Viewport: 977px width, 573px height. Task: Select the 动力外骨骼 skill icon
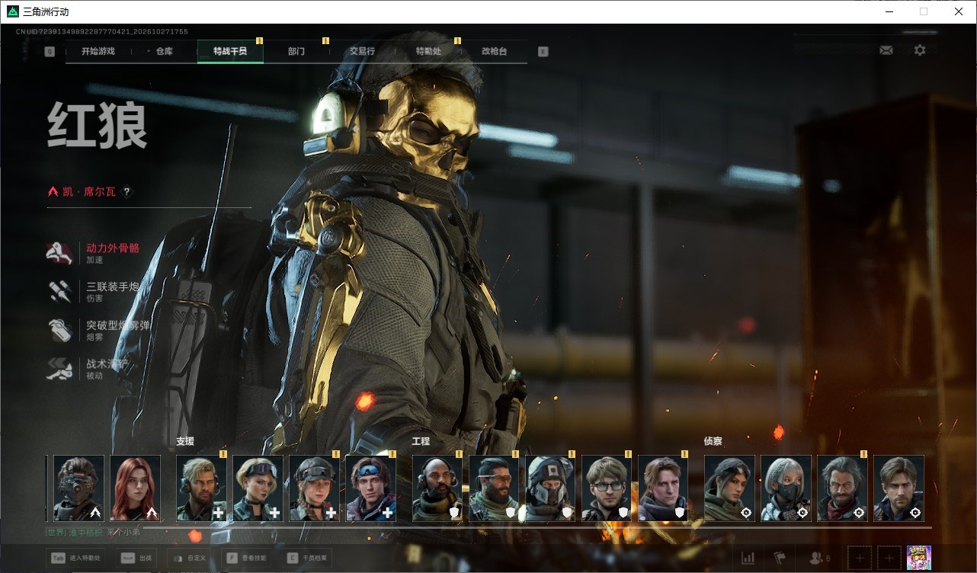pos(60,253)
